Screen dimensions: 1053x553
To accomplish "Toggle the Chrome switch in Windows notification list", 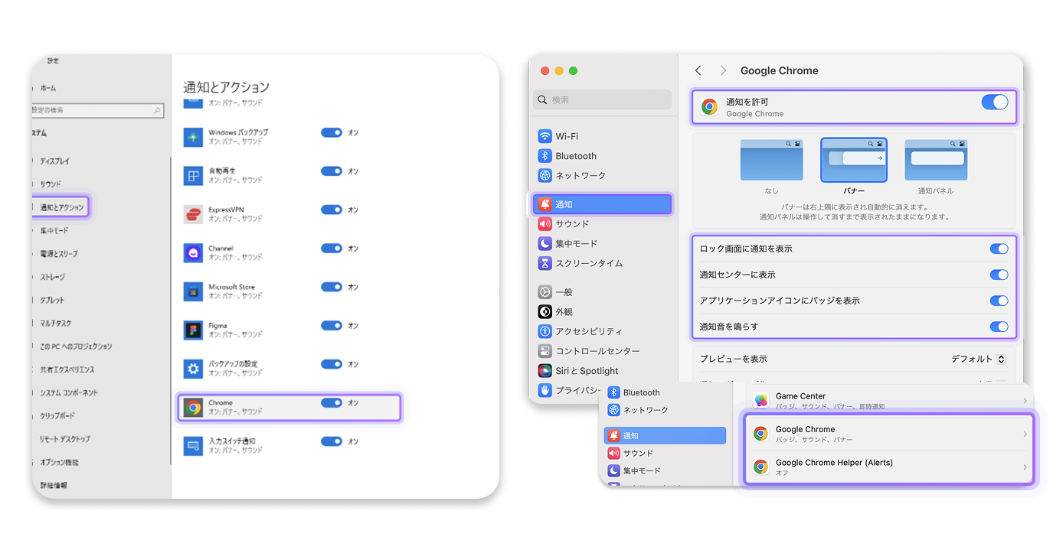I will [332, 402].
